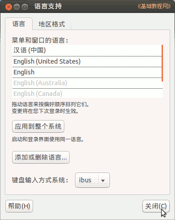Click the 应用到整个系统 button

click(38, 126)
